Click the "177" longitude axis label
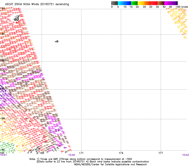This screenshot has height=166, width=189. 161,153
